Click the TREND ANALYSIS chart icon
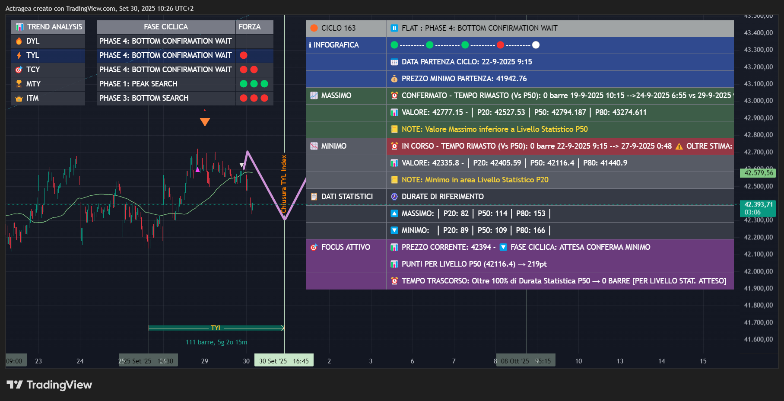 pos(19,27)
